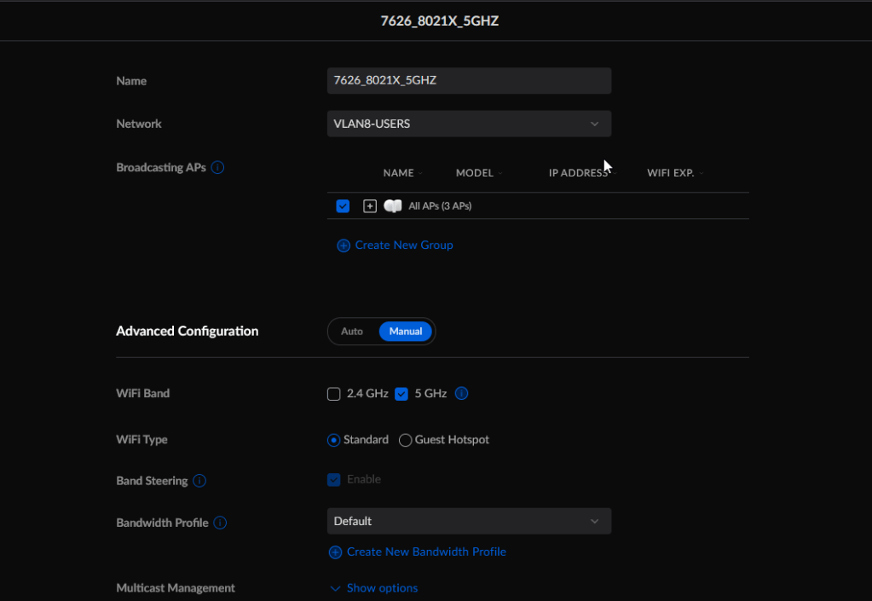This screenshot has height=601, width=872.
Task: Click the Broadcasting APs info icon
Action: 217,168
